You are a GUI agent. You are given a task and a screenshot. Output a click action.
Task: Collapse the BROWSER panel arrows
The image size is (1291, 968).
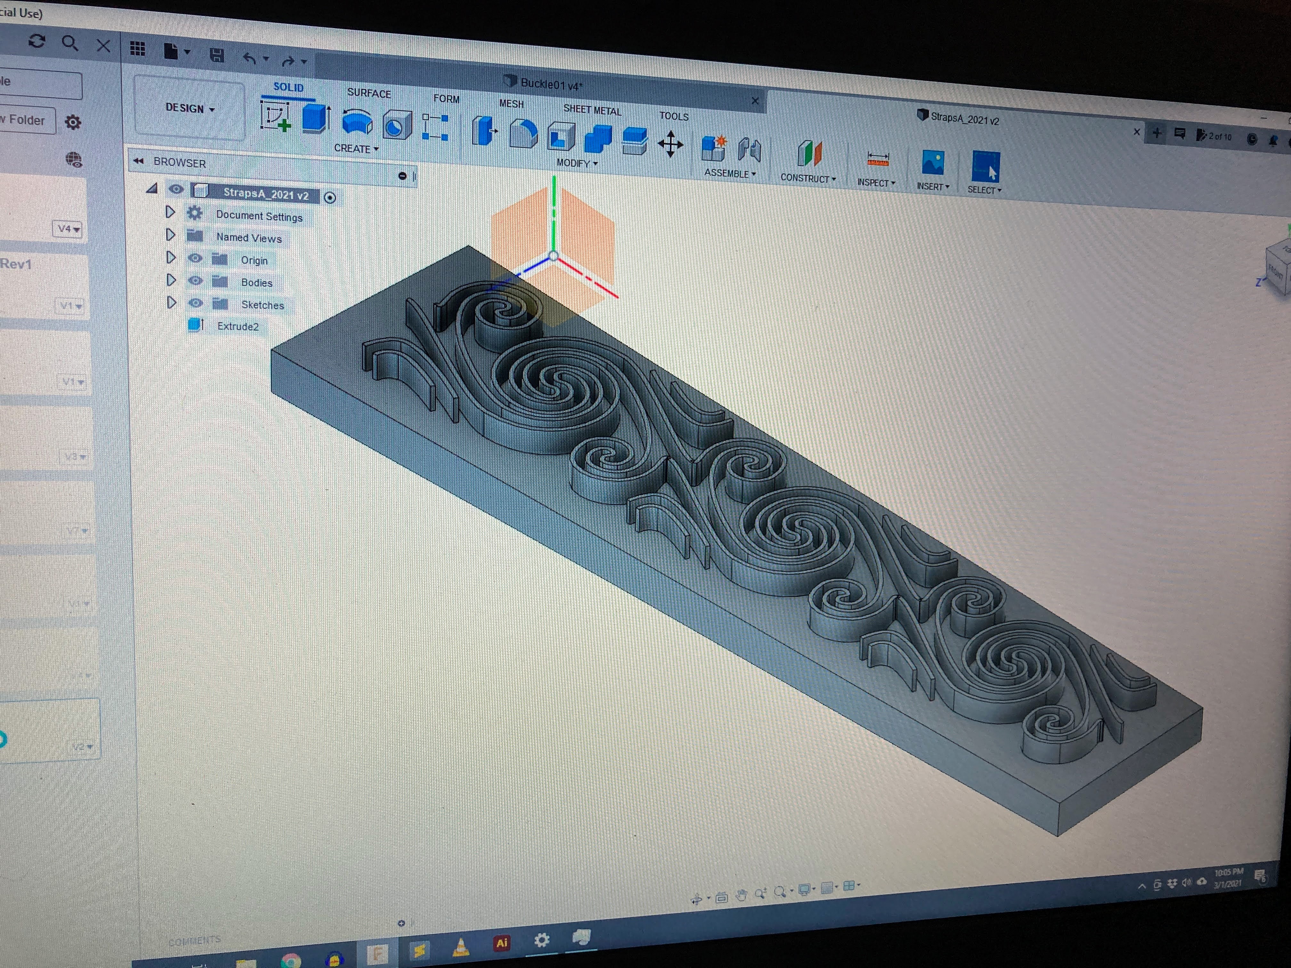[x=139, y=160]
